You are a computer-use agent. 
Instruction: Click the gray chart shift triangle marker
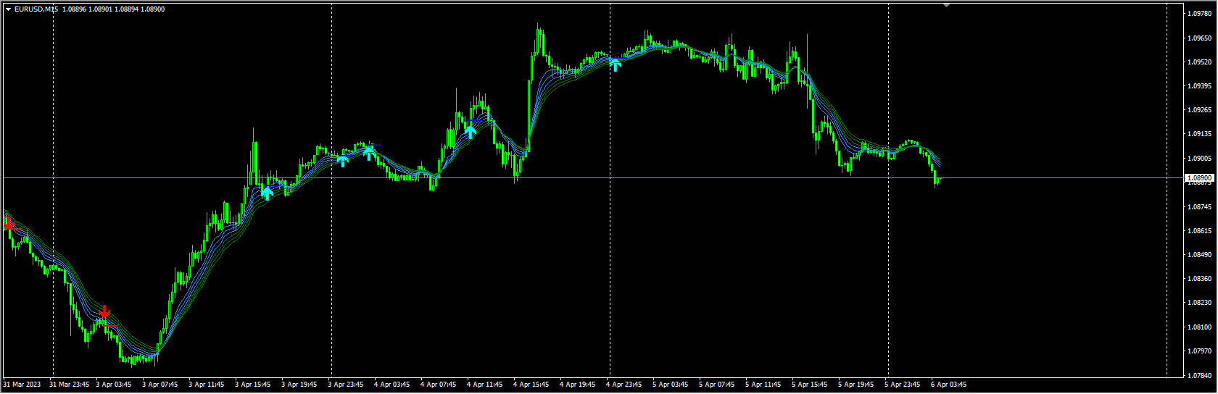point(945,5)
